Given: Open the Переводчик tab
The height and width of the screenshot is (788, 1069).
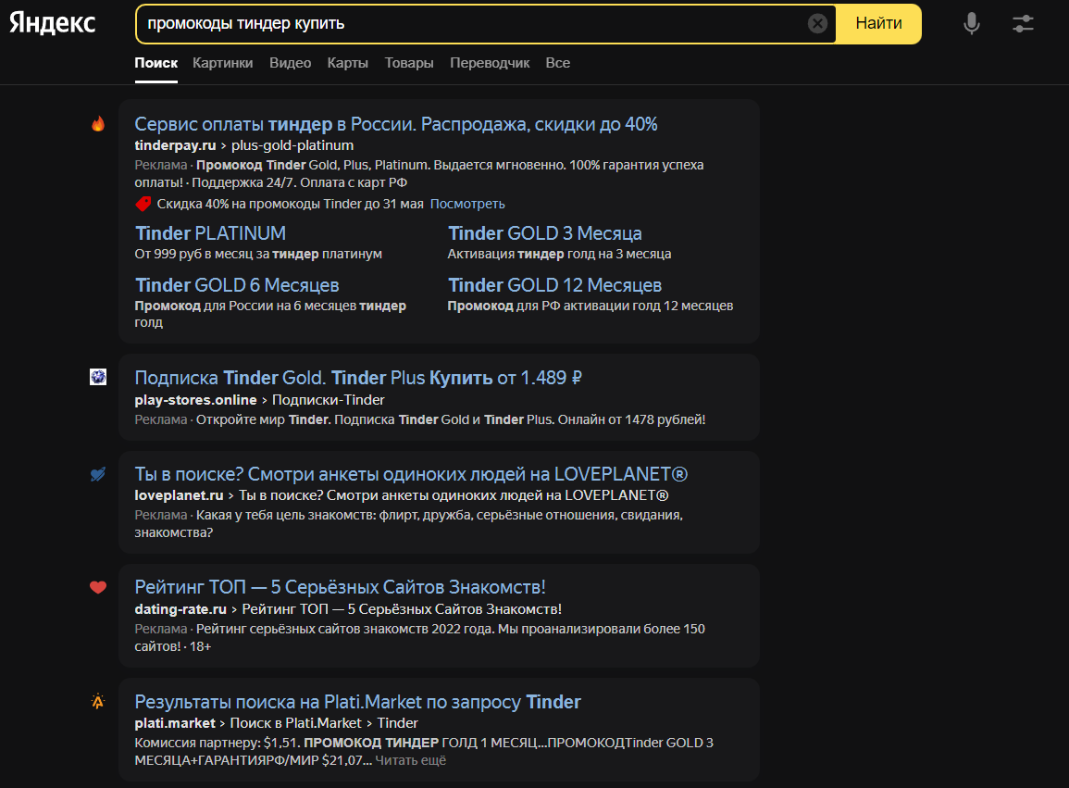Looking at the screenshot, I should pos(490,63).
